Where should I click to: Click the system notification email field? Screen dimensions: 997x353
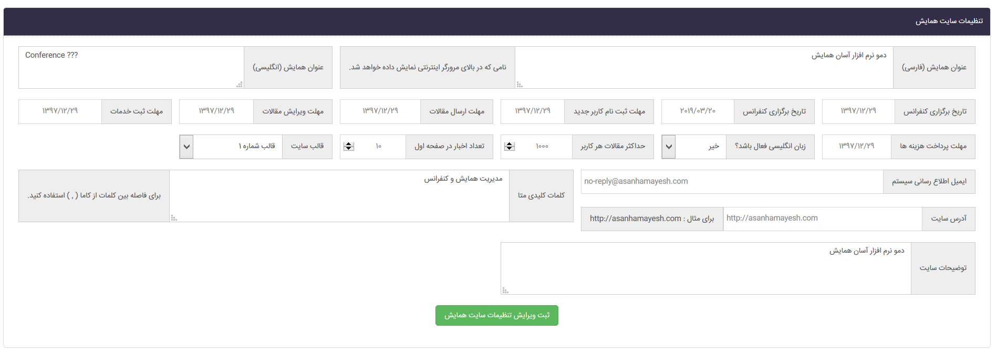732,182
